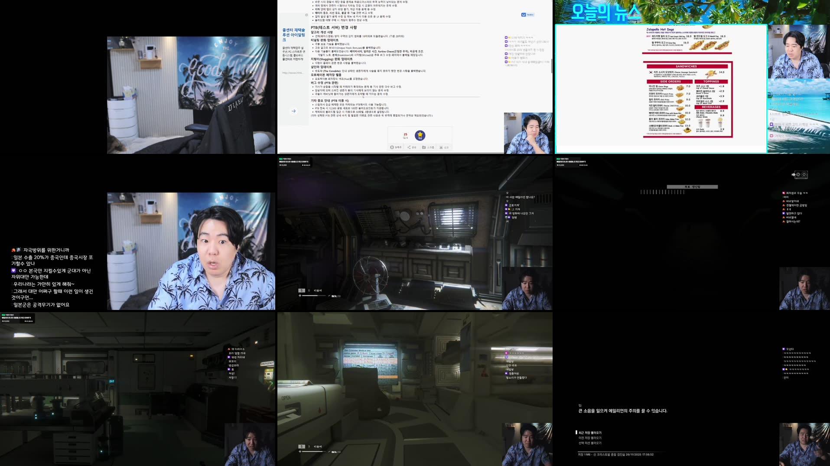Choose 이전 저장 불러오기 from the load menu
Screen dimensions: 830x466
click(x=589, y=437)
